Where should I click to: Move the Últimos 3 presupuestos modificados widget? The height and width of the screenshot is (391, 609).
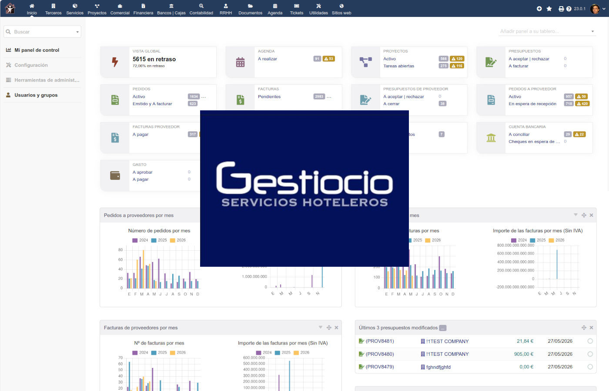(584, 328)
